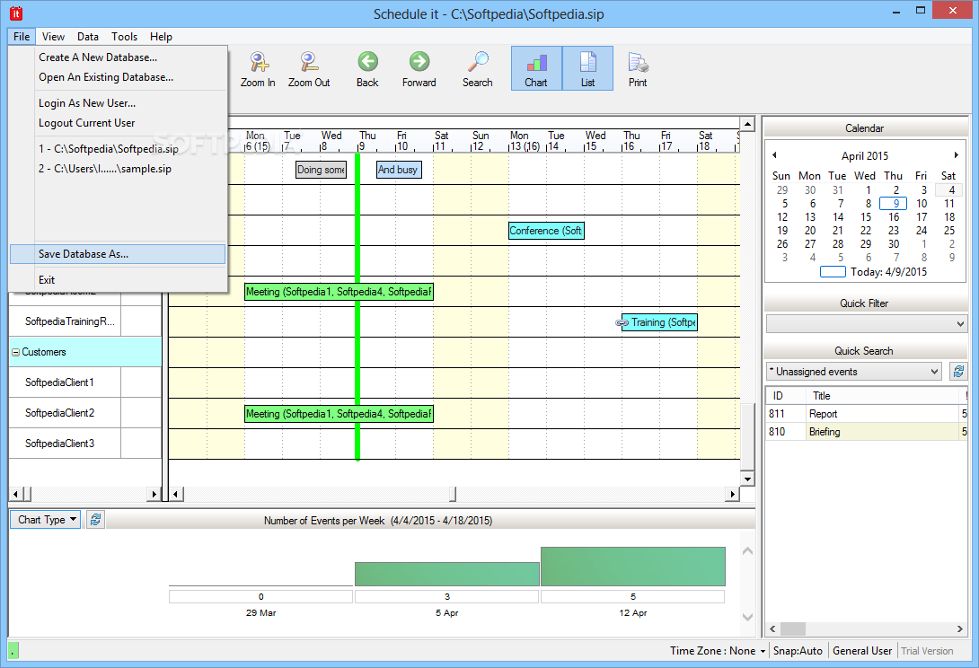The image size is (979, 668).
Task: Select April 23 in the calendar
Action: (x=894, y=231)
